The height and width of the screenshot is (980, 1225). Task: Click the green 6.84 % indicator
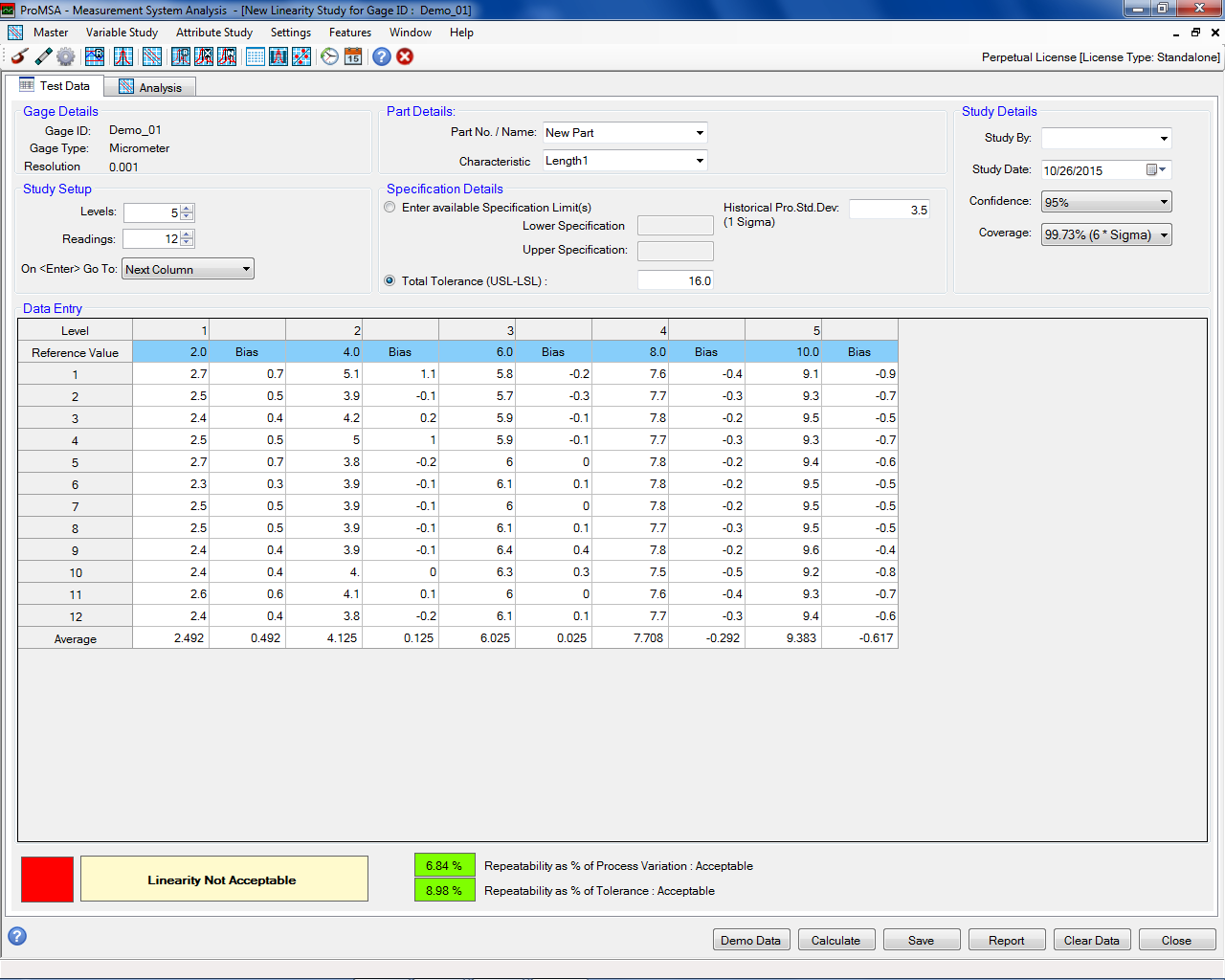[444, 865]
